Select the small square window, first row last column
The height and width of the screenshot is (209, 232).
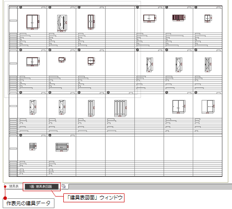(x=208, y=18)
